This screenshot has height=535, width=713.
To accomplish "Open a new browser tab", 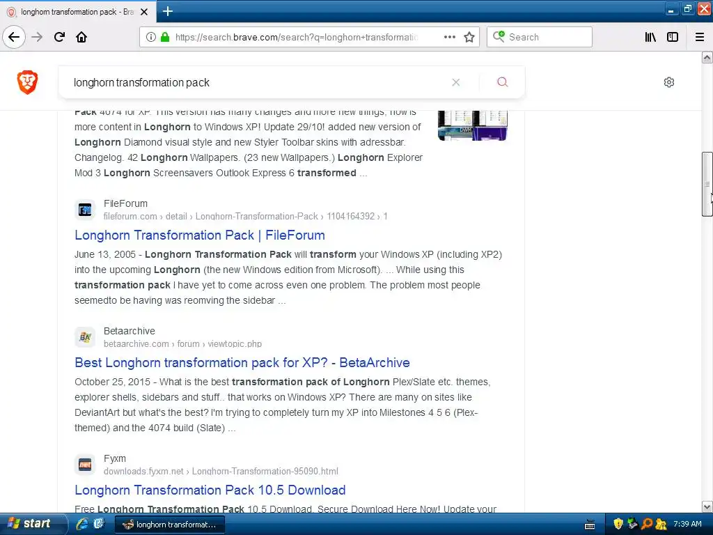I will click(x=167, y=11).
